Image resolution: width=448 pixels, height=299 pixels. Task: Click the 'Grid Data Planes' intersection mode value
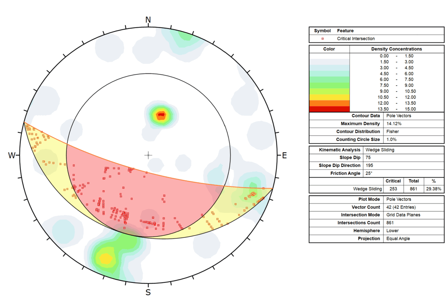tap(403, 215)
